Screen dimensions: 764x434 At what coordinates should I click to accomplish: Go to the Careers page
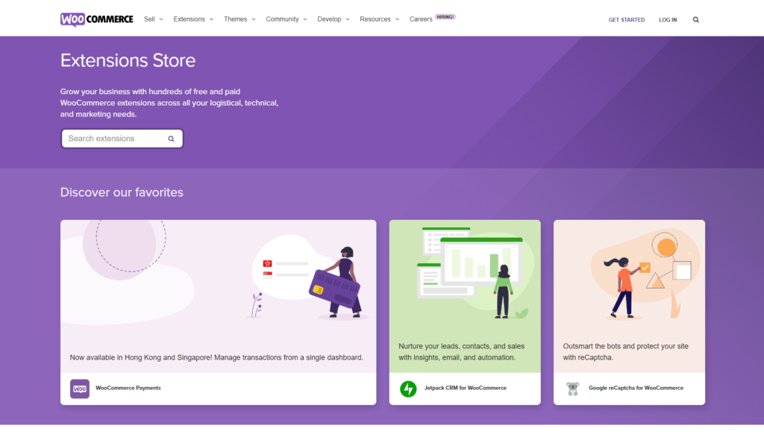pos(421,19)
